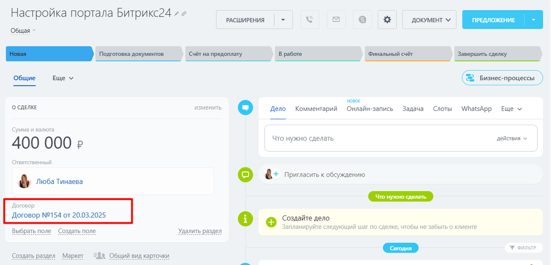Switch to the Комментарий tab

tap(316, 109)
